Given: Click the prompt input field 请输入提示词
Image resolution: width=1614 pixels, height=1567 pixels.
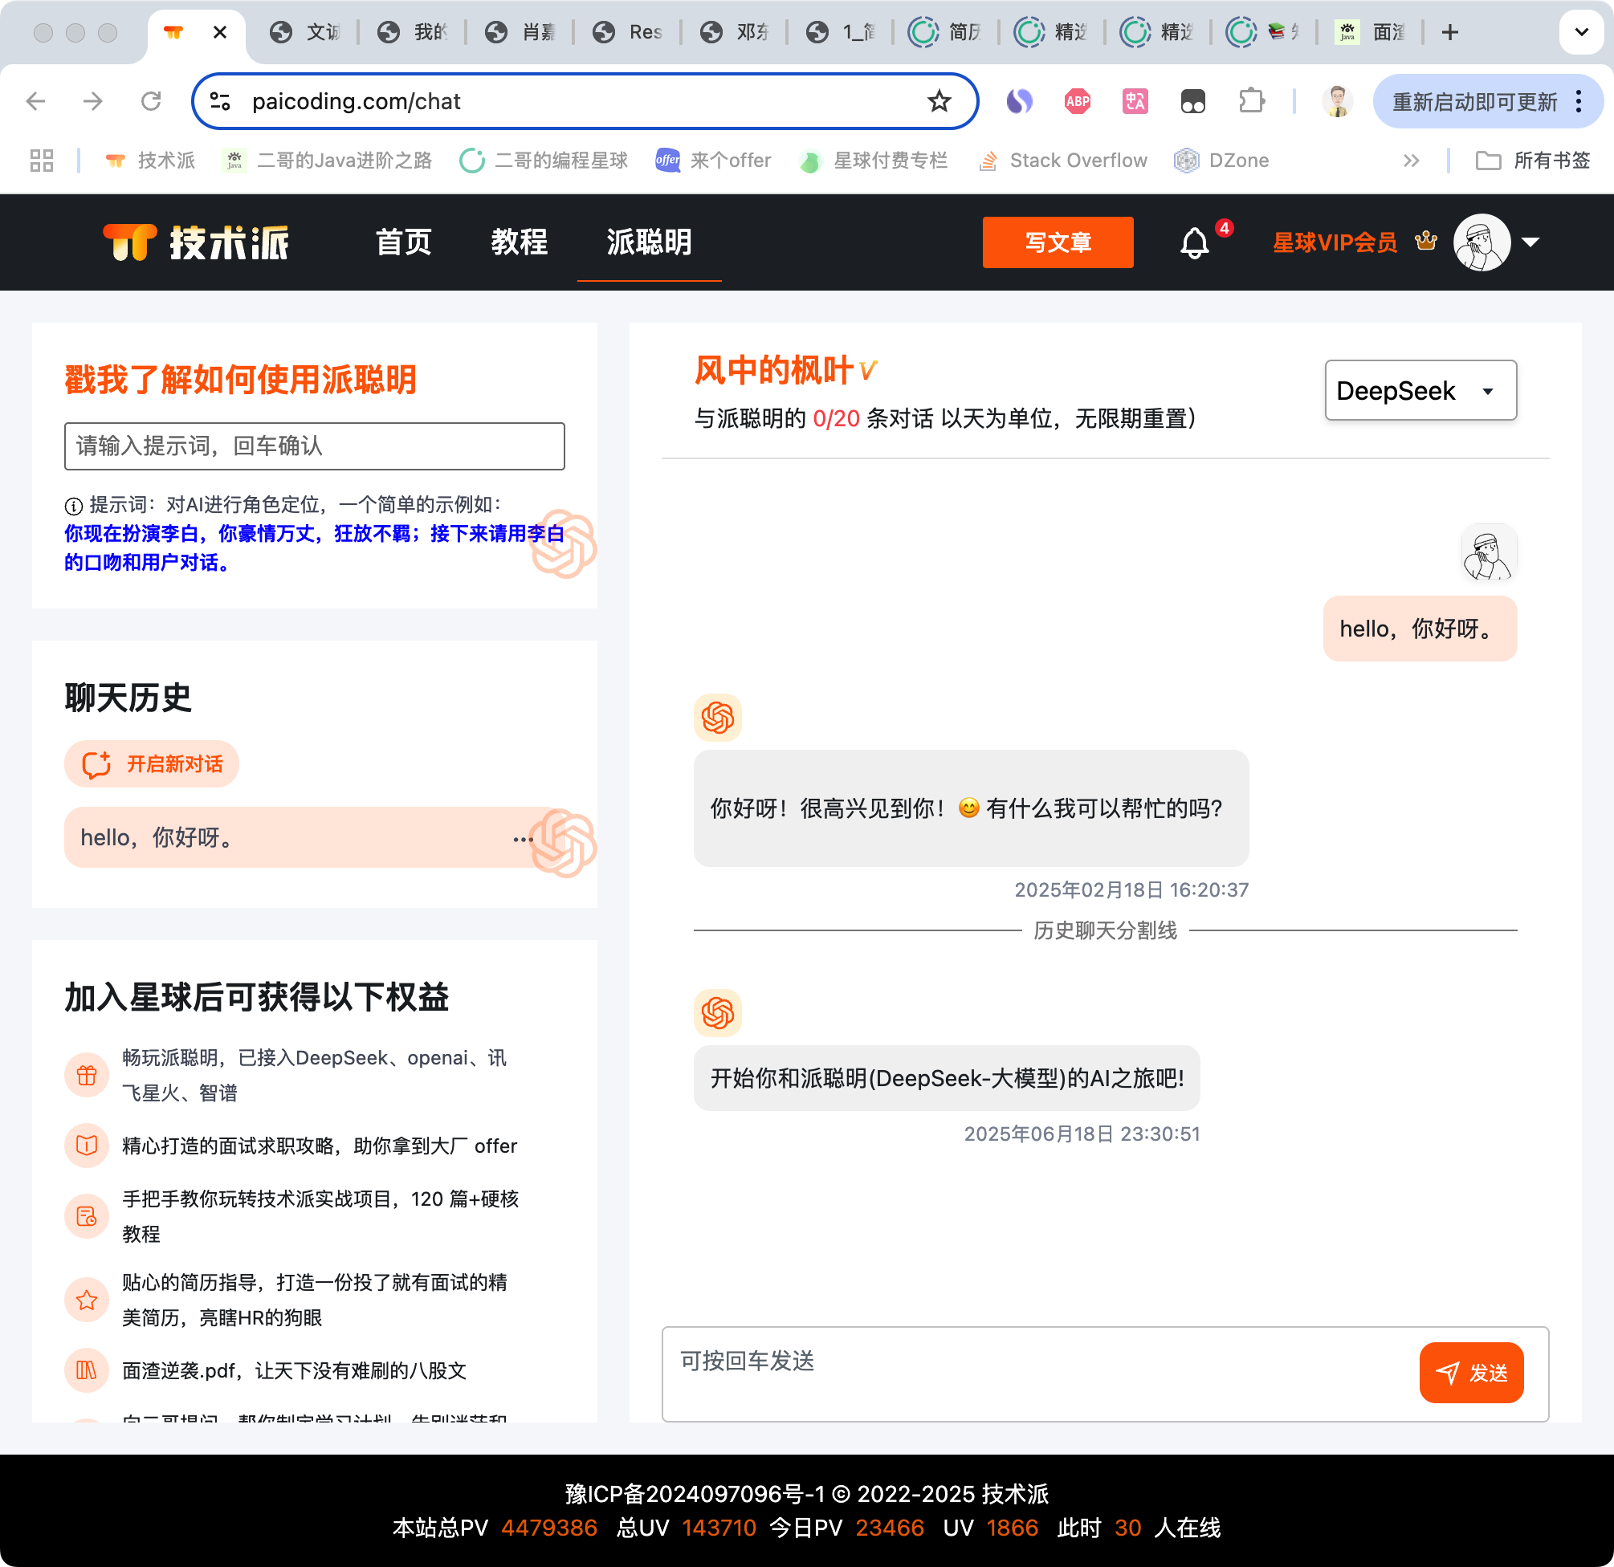Looking at the screenshot, I should pos(315,446).
